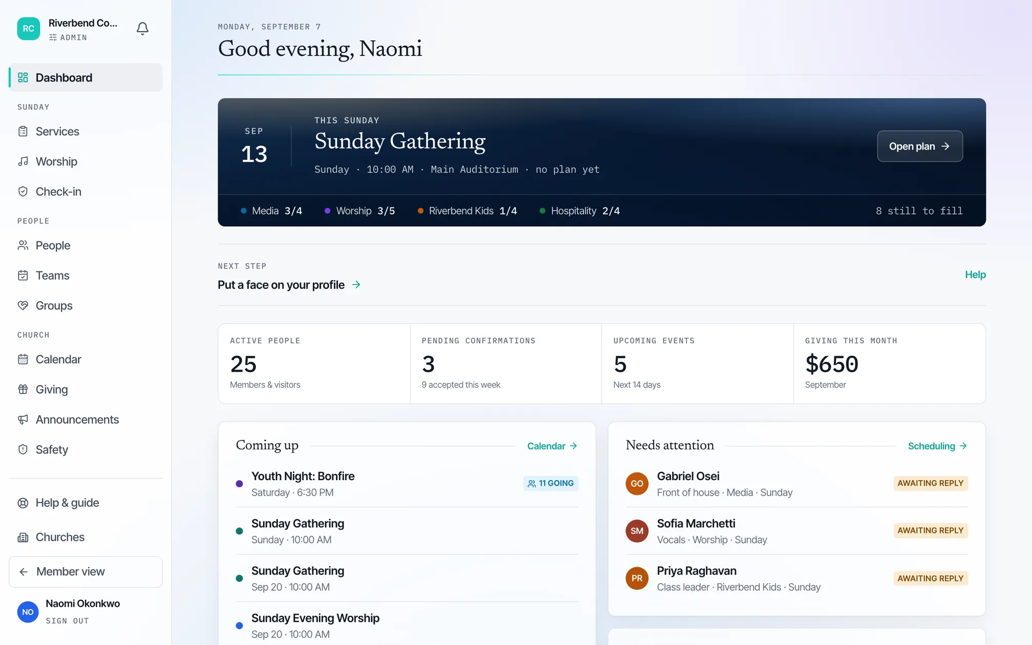Image resolution: width=1032 pixels, height=645 pixels.
Task: Click SIGN OUT
Action: pyautogui.click(x=67, y=621)
